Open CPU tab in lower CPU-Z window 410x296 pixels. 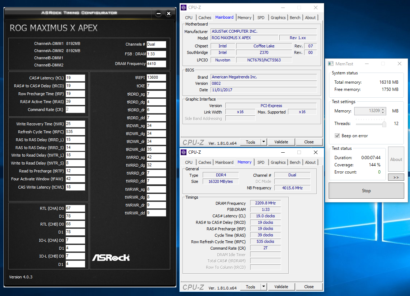point(189,162)
